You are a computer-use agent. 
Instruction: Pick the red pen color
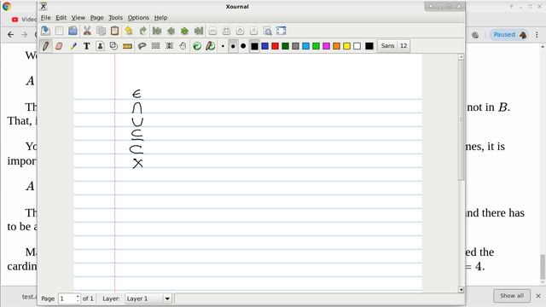[275, 46]
